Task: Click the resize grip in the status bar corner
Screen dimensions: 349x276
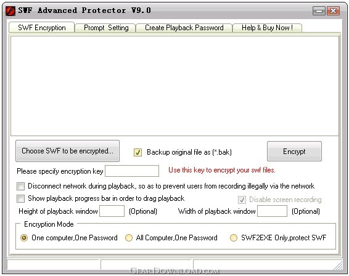Action: click(338, 266)
